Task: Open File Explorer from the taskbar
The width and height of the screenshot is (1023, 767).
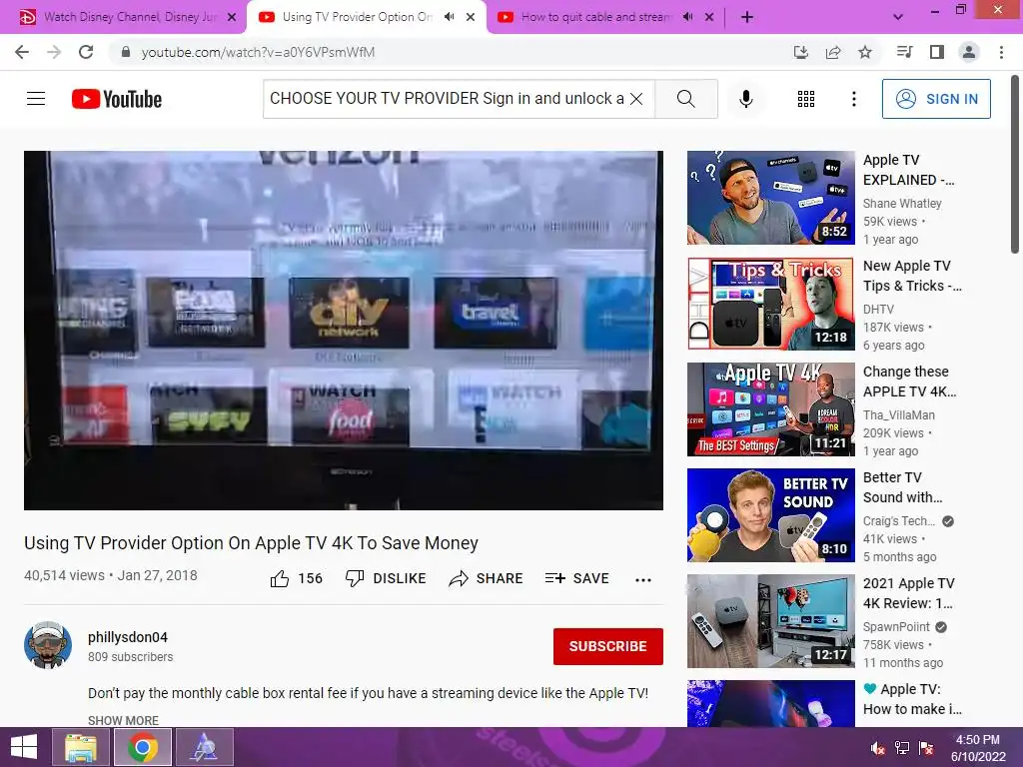Action: (82, 747)
